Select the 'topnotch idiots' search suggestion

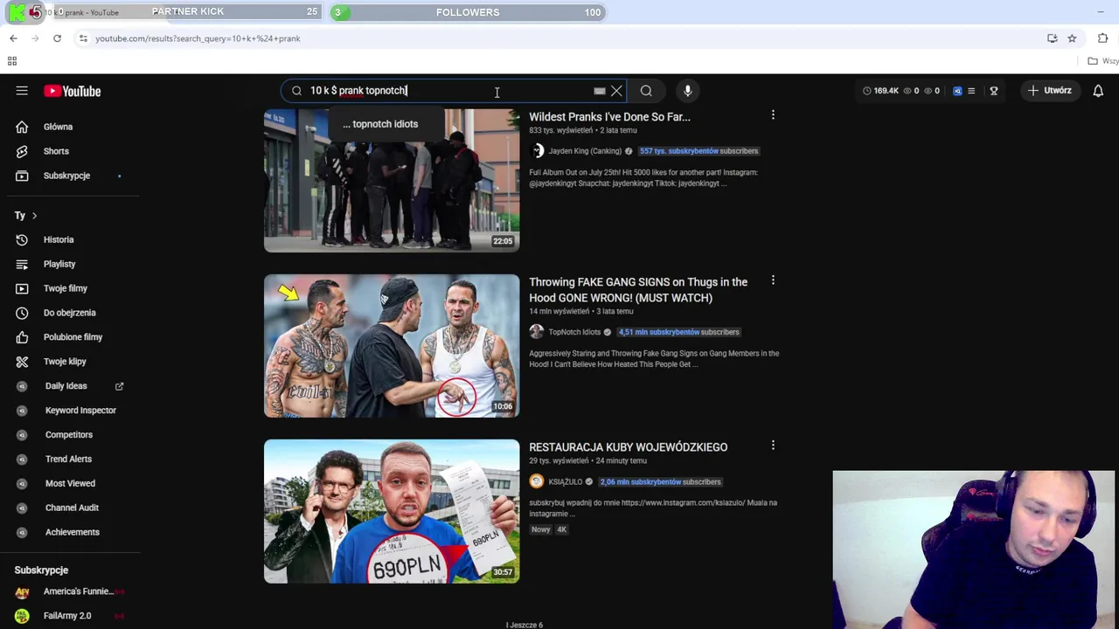tap(380, 124)
